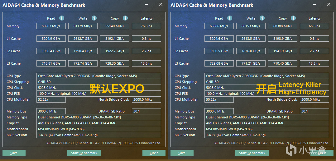336x161 pixels.
Task: Click L3 Cache Read 718.81 GB/s field
Action: 51,63
